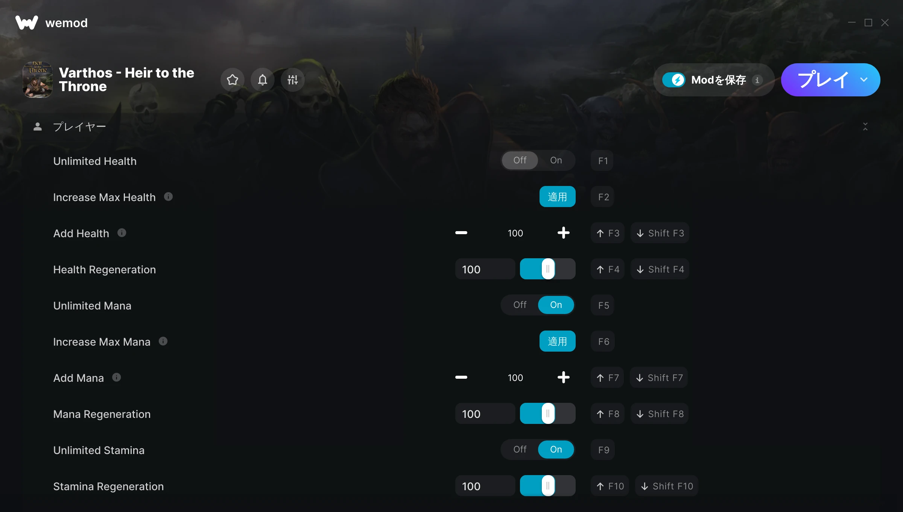Change the Shift F3 decrease hotkey
Image resolution: width=903 pixels, height=512 pixels.
click(x=660, y=233)
